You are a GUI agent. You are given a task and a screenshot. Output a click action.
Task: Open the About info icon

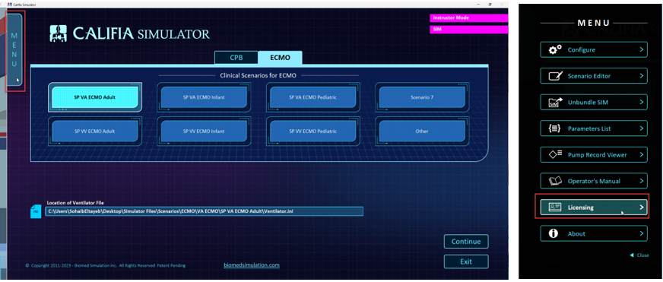[553, 233]
